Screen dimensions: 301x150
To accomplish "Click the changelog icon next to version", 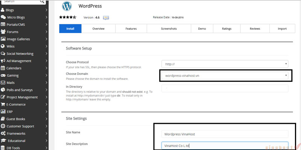I will coord(106,18).
